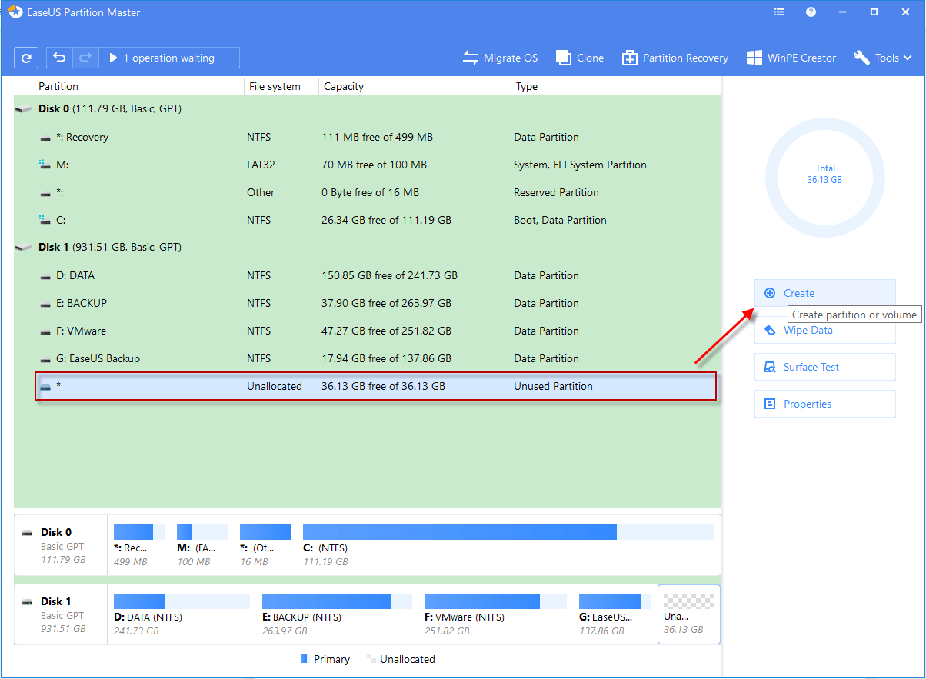Click the Total 36.13 GB ring chart
The width and height of the screenshot is (926, 679).
(825, 178)
